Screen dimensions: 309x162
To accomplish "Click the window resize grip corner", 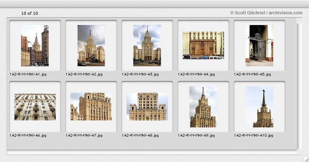I will pos(306,159).
